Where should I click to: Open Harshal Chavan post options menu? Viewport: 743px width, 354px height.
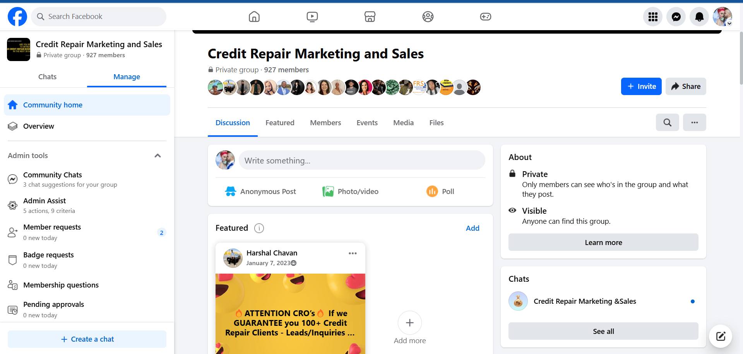pyautogui.click(x=353, y=254)
